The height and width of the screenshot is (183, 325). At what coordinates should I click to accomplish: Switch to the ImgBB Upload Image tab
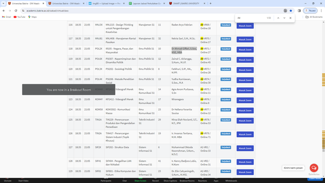click(107, 4)
